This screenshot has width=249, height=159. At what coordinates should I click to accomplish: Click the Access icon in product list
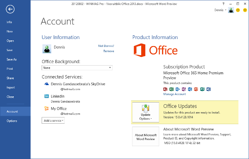coord(165,89)
